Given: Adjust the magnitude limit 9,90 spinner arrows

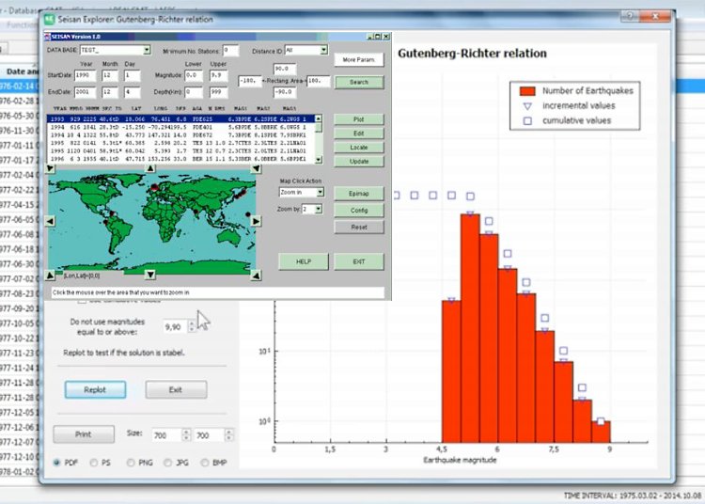Looking at the screenshot, I should (192, 326).
